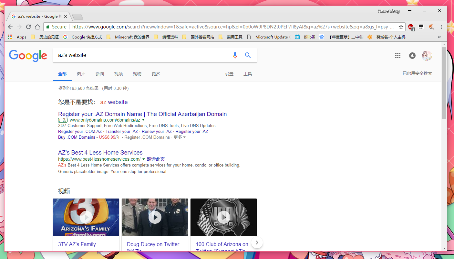Click the browser forward arrow
The image size is (454, 259).
click(x=19, y=27)
